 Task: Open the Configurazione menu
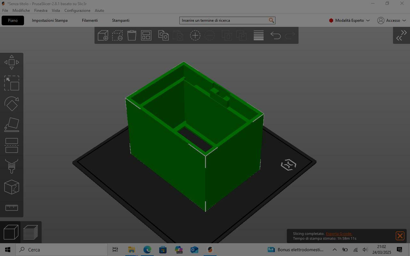(x=77, y=11)
